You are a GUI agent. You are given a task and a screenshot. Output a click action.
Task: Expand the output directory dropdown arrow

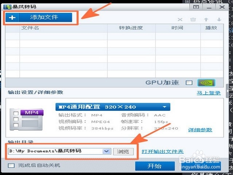coord(106,151)
